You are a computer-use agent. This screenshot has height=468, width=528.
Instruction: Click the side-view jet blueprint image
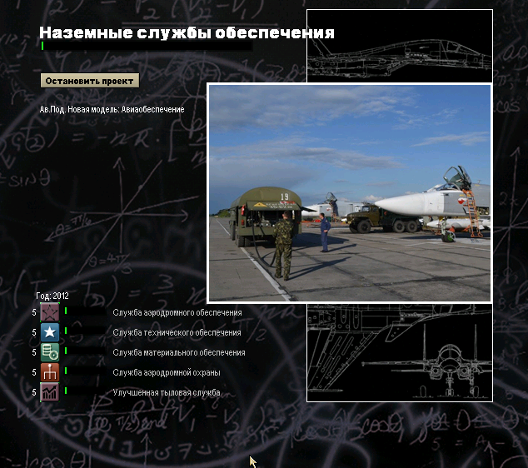[x=400, y=46]
